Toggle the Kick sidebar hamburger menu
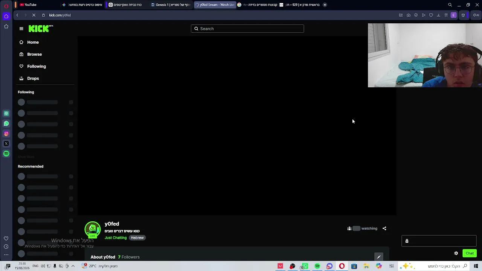The image size is (482, 271). click(x=21, y=29)
